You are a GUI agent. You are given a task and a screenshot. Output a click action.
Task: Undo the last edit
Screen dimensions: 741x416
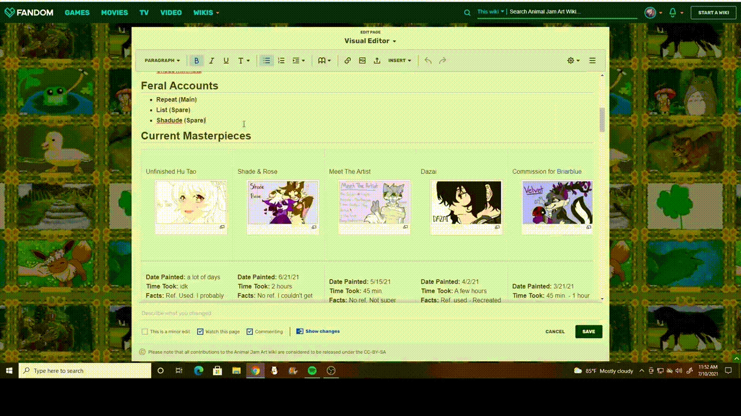coord(428,61)
